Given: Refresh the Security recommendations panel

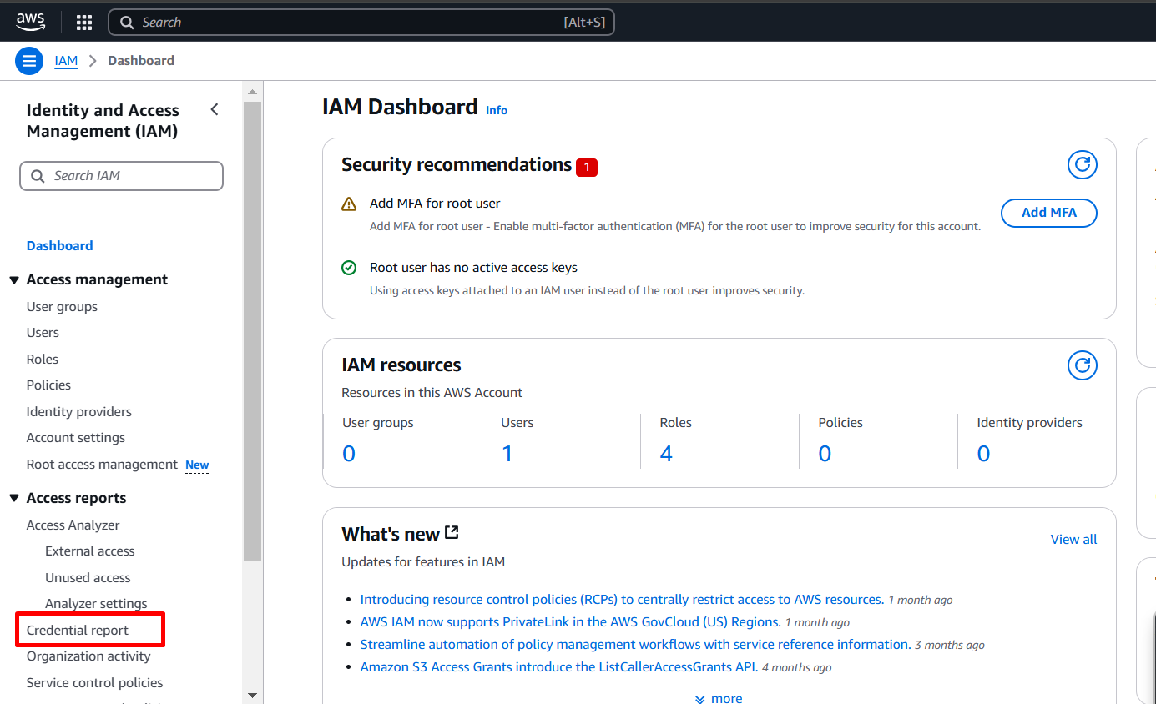Looking at the screenshot, I should pyautogui.click(x=1082, y=165).
